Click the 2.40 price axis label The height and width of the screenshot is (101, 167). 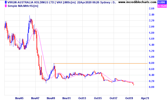tap(152, 15)
